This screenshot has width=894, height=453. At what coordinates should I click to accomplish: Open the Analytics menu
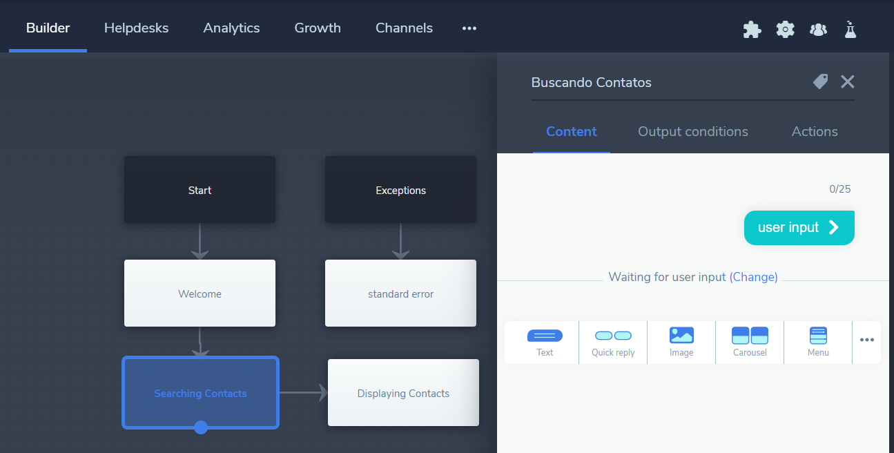(x=231, y=28)
